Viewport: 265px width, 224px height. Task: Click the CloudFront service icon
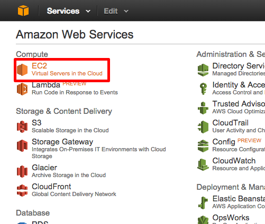[22, 190]
